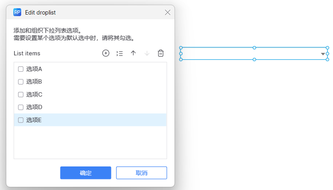Click the empty area below 选项E
The width and height of the screenshot is (333, 190).
tap(90, 142)
